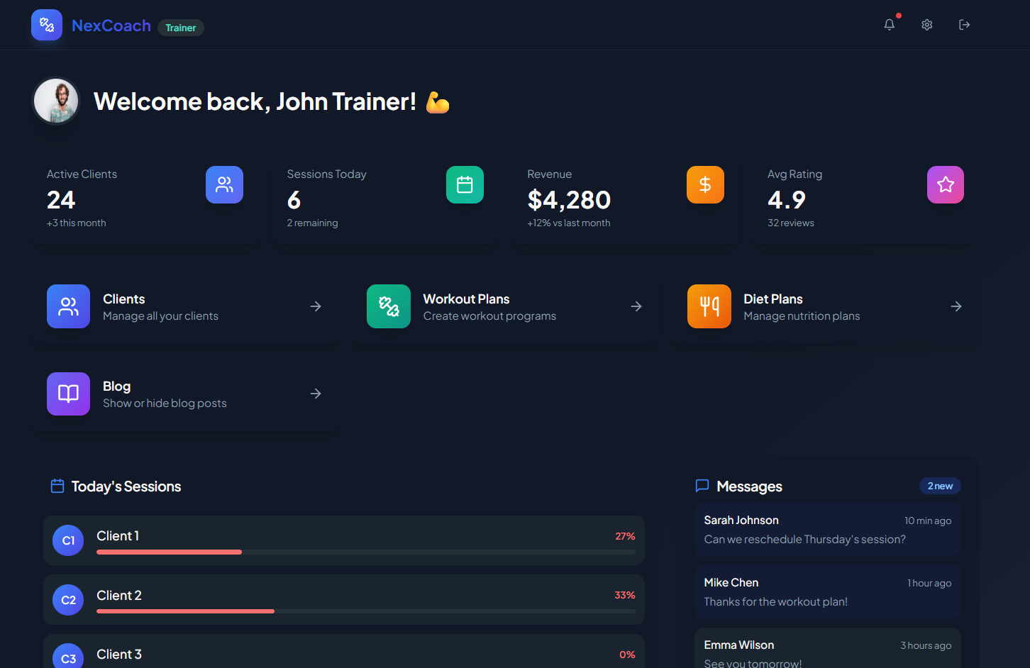Click the '10 min ago' timestamp

[x=928, y=521]
